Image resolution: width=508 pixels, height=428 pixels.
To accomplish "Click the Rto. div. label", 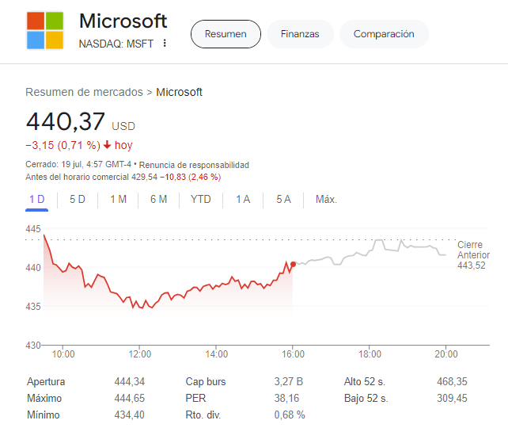I will tap(203, 415).
